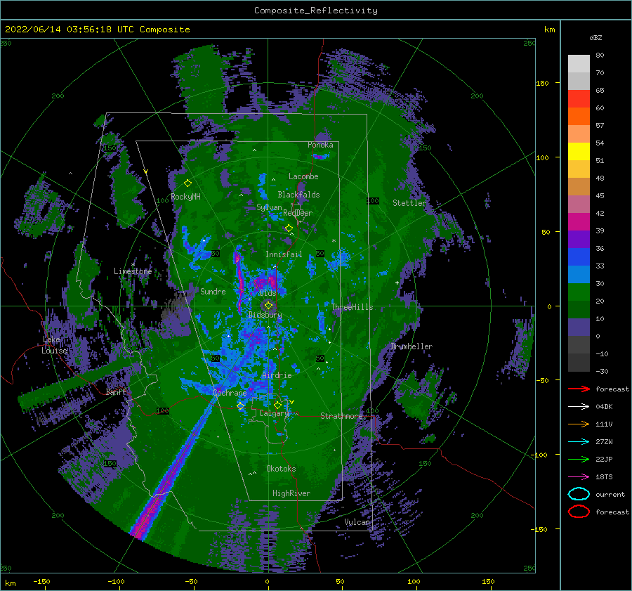Click the yellow diamond marker above RockyMH
The height and width of the screenshot is (591, 632).
[187, 183]
